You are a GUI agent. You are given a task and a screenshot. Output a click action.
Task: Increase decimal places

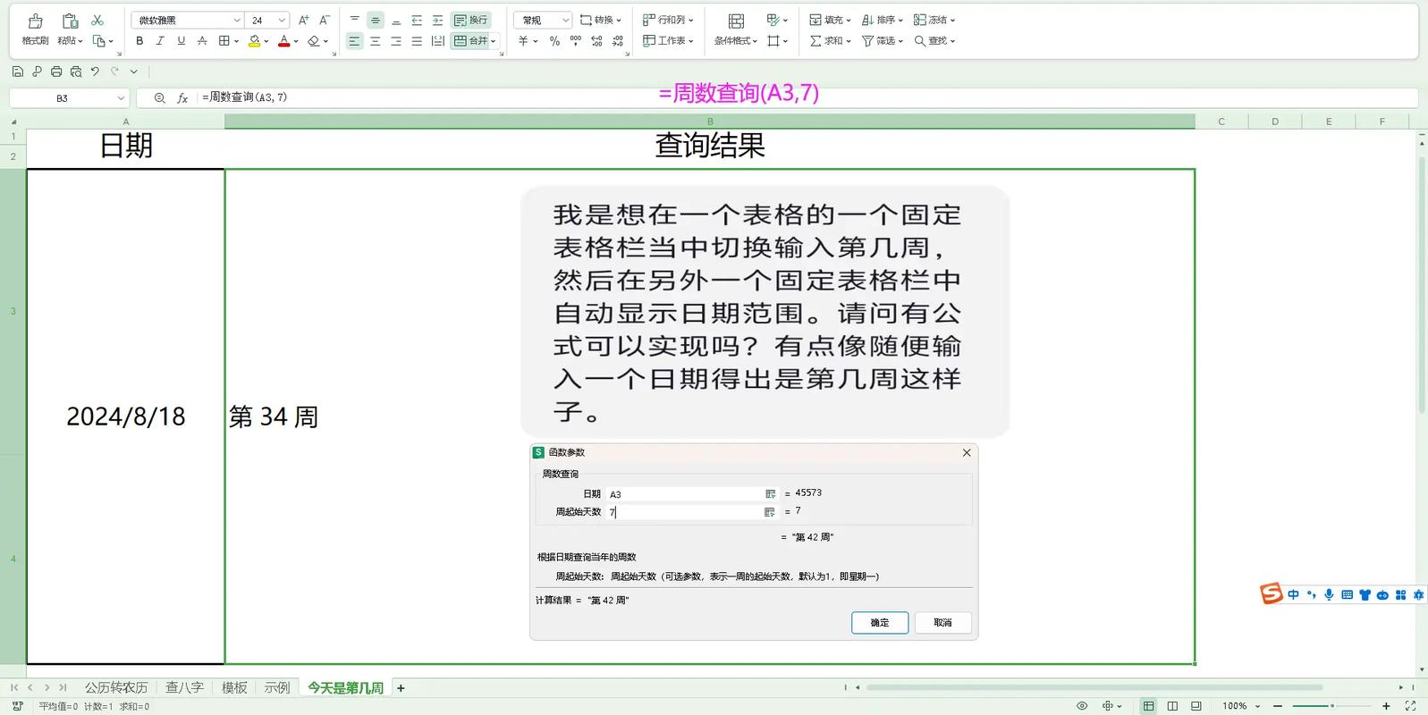[x=596, y=41]
